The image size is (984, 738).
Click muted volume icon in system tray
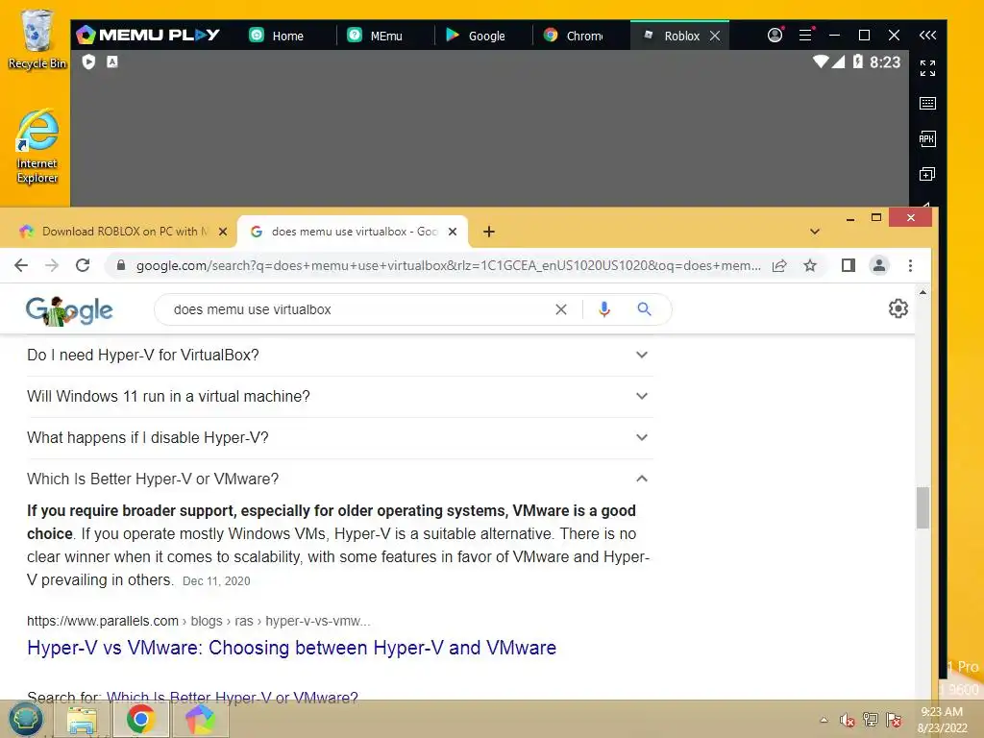click(x=848, y=720)
